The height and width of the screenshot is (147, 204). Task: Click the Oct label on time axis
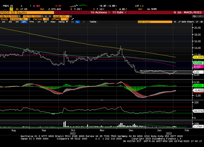point(73,130)
